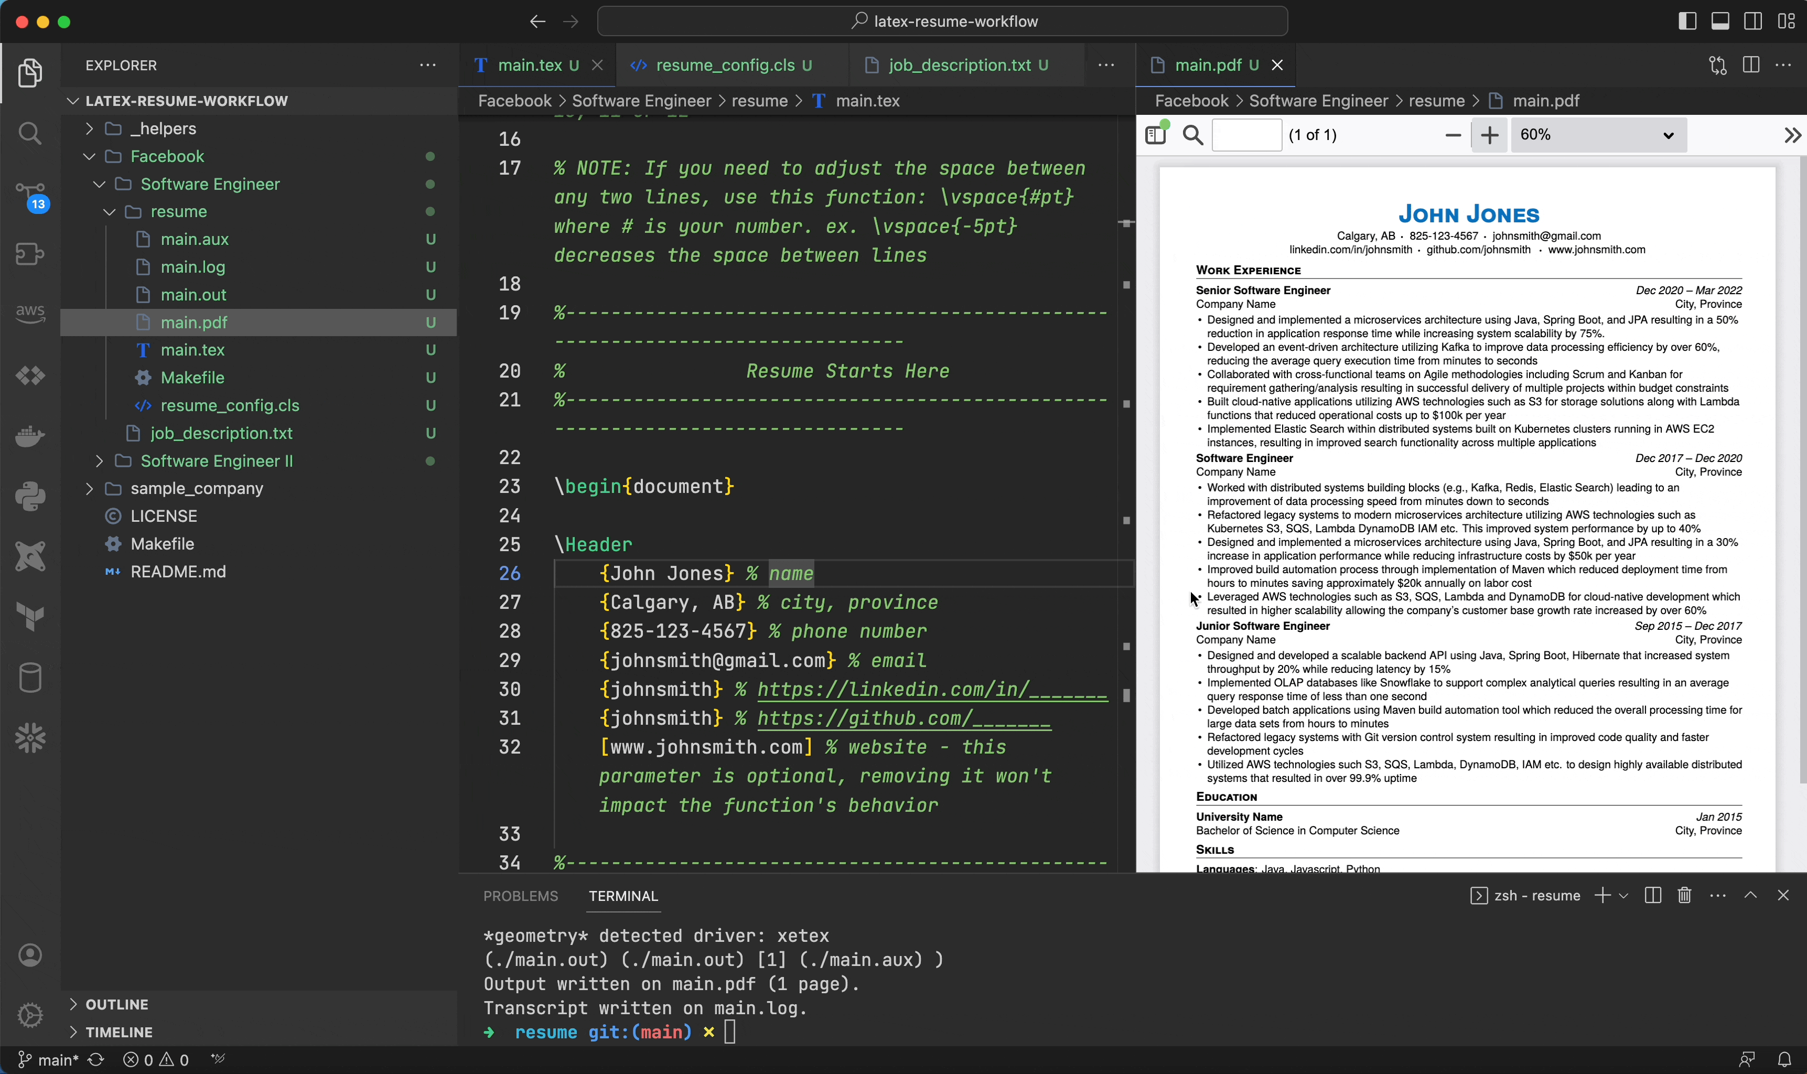1807x1074 pixels.
Task: Click the PDF viewer vertical scrollbar
Action: 1803,470
